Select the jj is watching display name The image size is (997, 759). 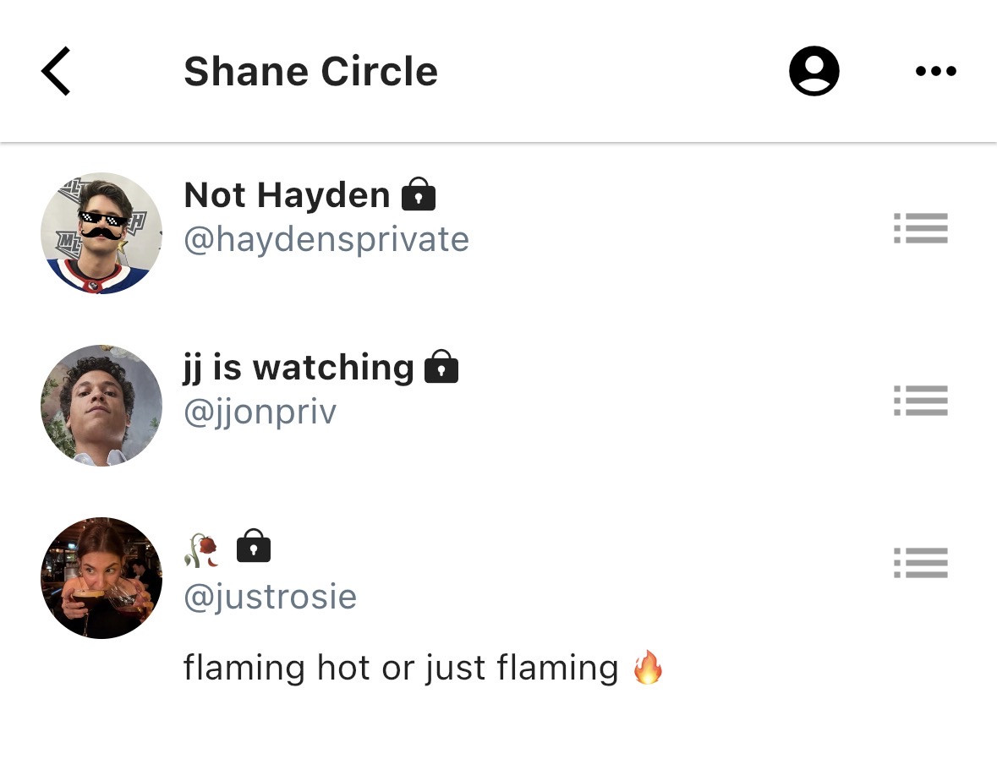(x=299, y=368)
